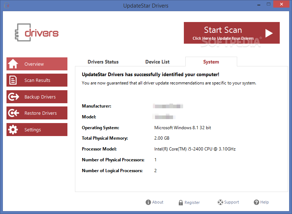Click the padlock icon next to Register
Image resolution: width=292 pixels, height=214 pixels.
(x=181, y=202)
